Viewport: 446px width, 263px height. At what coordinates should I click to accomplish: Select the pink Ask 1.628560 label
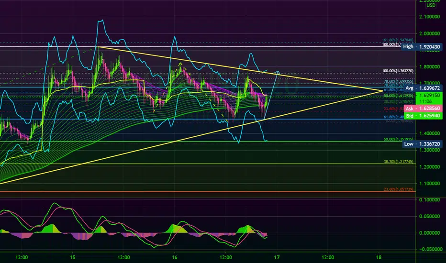pyautogui.click(x=423, y=109)
